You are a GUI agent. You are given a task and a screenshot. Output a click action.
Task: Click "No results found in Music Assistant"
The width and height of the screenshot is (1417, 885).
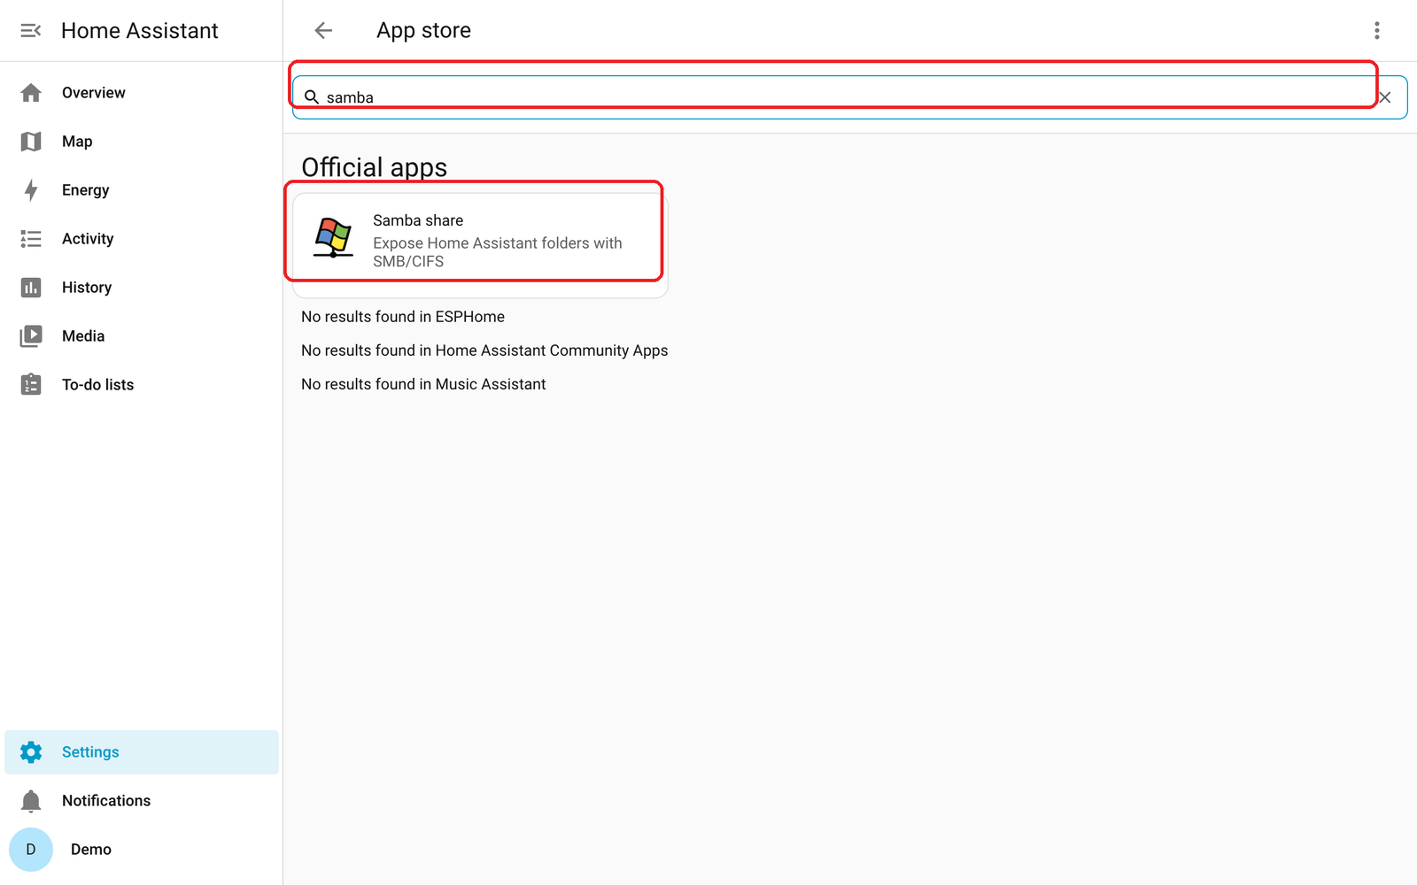[423, 384]
